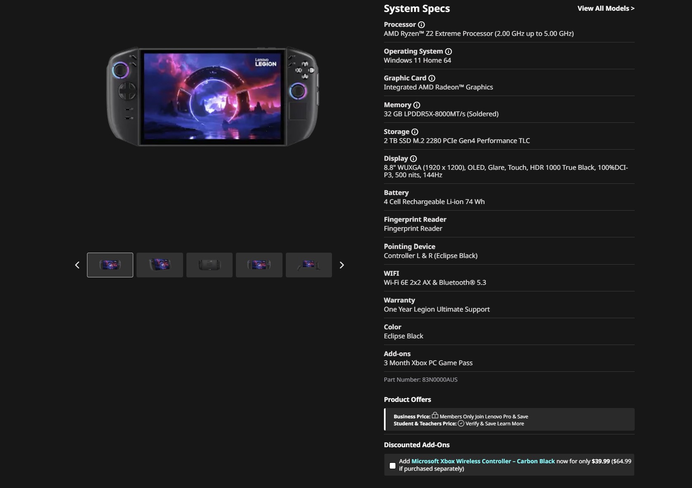Screen dimensions: 692x488
Task: Click the lock icon beside Business Price
Action: [x=435, y=415]
